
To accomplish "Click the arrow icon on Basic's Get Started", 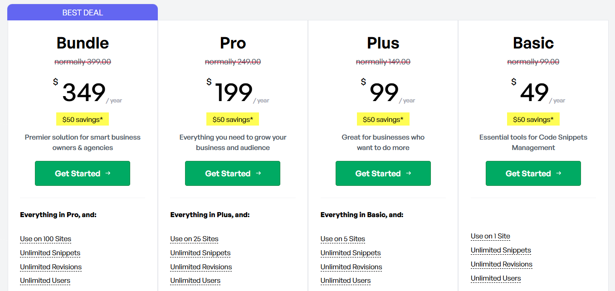I will (x=559, y=173).
